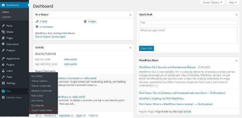The image size is (242, 118).
Task: Open Aspen Footer Editor menu item
Action: (x=42, y=110)
